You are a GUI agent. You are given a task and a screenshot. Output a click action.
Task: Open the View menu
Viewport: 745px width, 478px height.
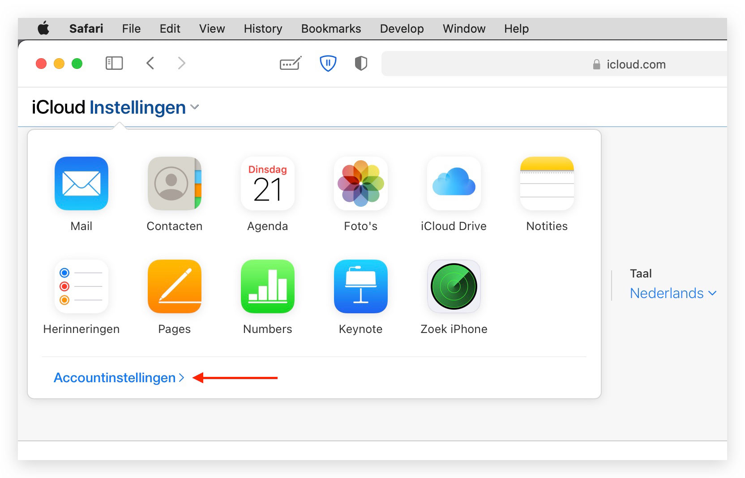pyautogui.click(x=212, y=29)
